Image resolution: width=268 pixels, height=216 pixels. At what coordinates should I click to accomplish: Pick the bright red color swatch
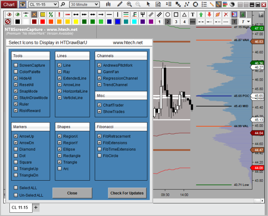pyautogui.click(x=42, y=22)
